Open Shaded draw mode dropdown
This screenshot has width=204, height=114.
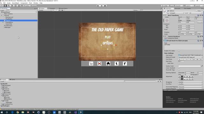[45, 10]
